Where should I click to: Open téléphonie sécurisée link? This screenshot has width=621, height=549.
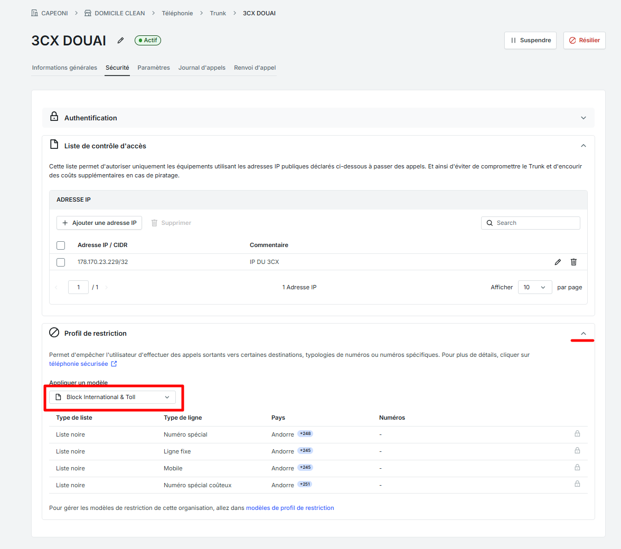coord(78,364)
